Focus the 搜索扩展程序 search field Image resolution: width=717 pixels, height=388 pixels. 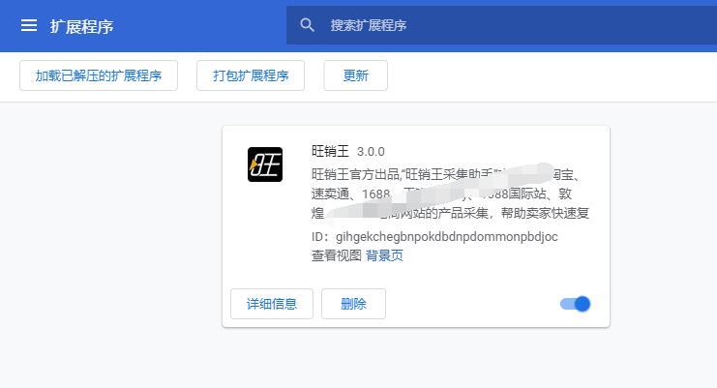[501, 25]
